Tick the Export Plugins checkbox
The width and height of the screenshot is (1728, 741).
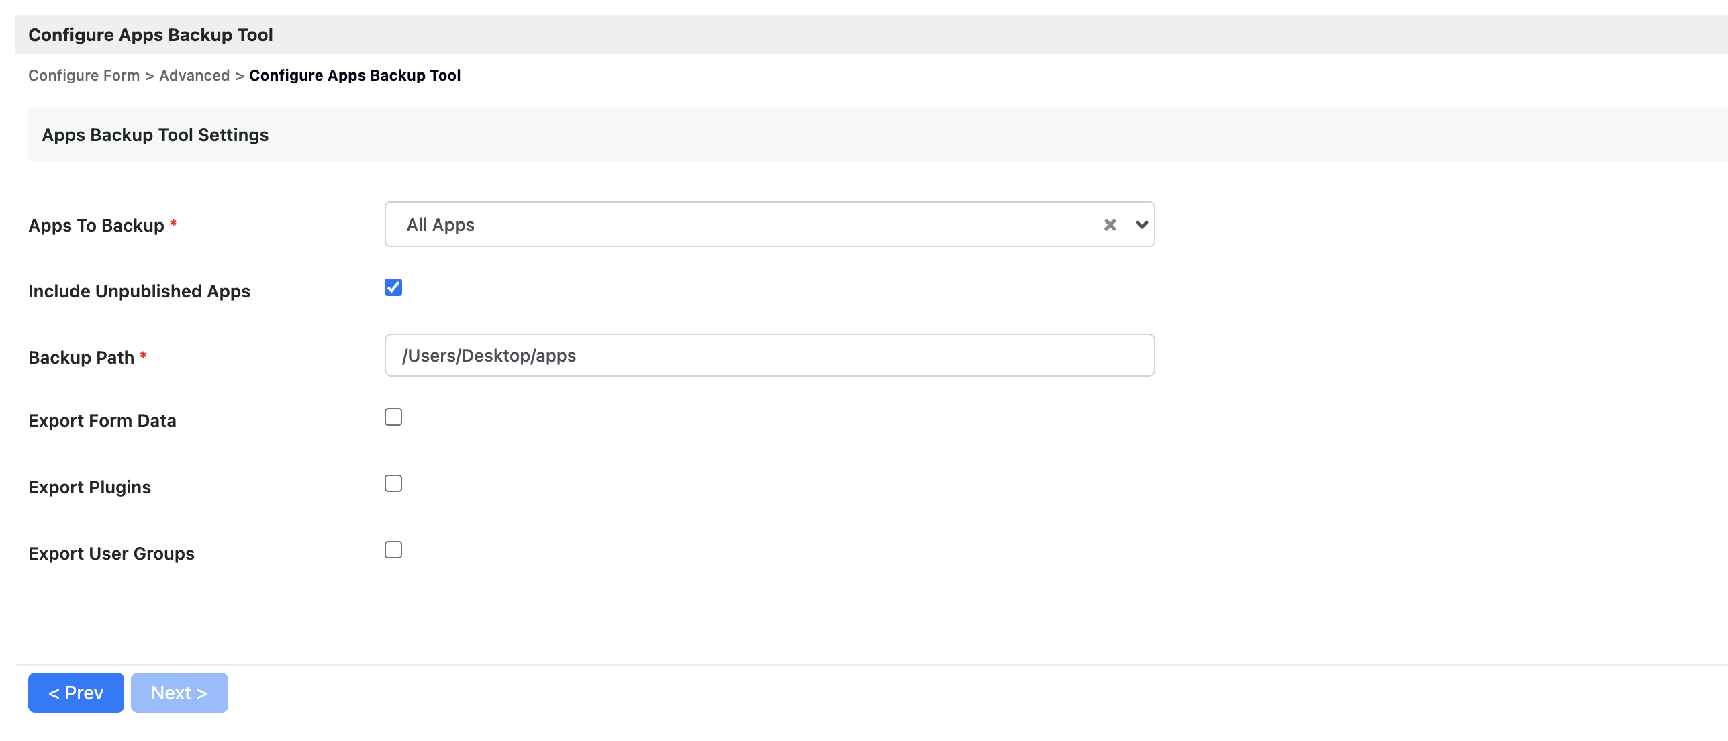click(x=393, y=483)
